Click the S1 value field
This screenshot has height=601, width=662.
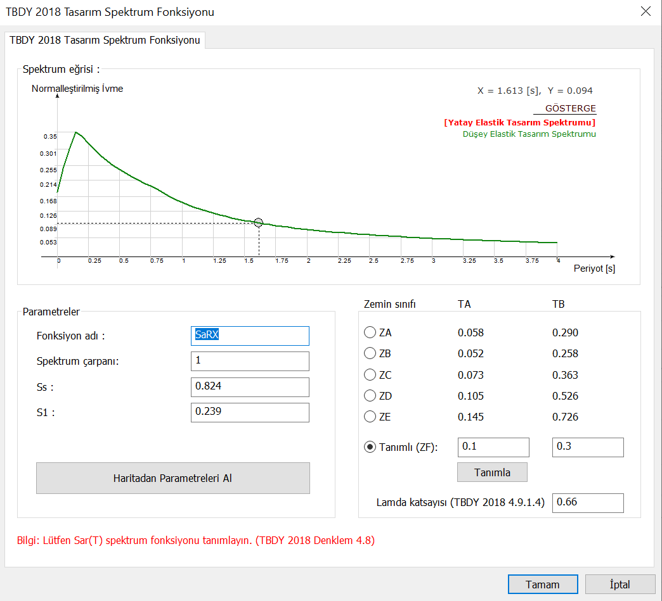250,412
